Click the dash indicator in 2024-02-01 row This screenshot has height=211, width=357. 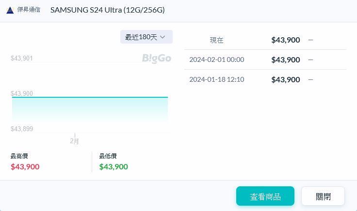pyautogui.click(x=310, y=60)
